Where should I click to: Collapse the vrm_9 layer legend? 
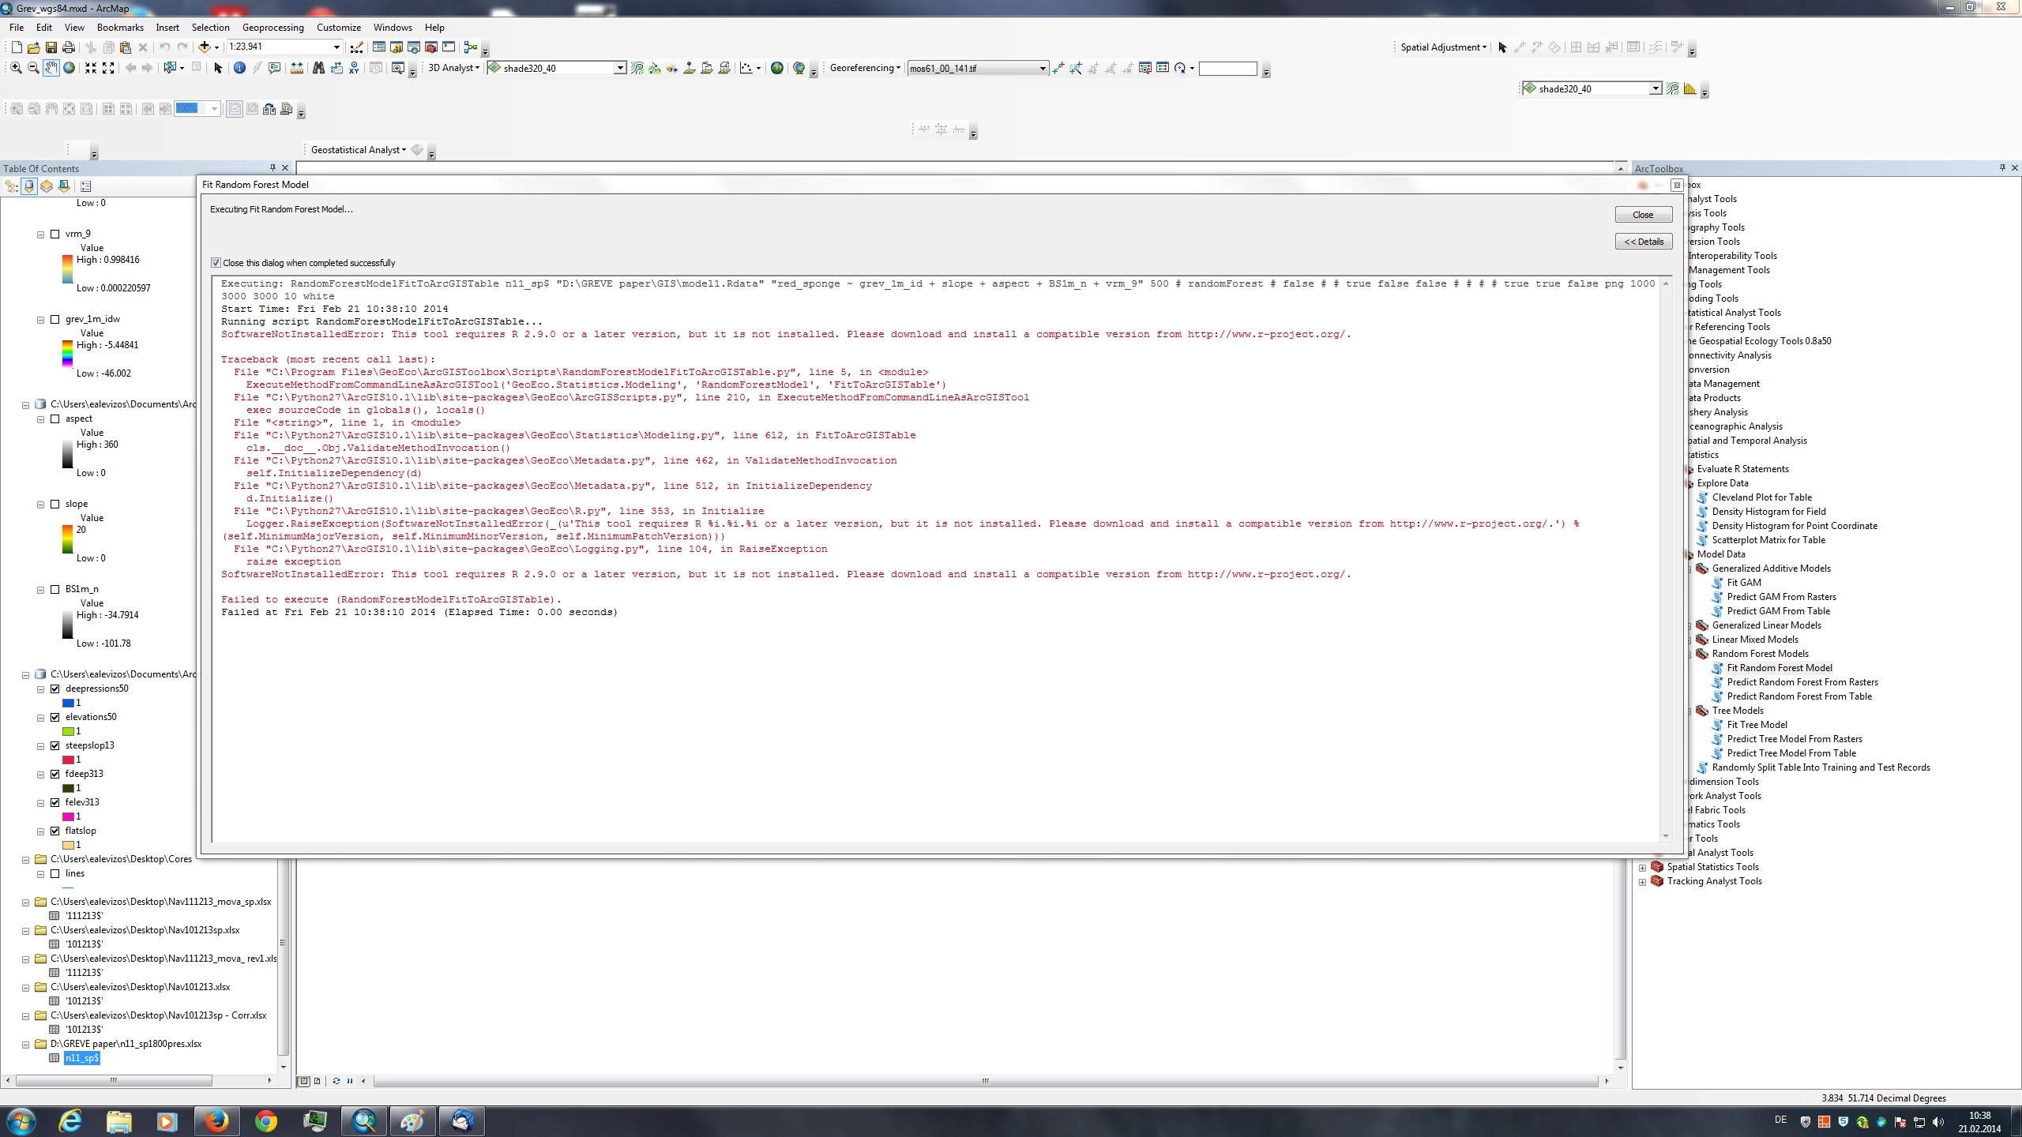[x=40, y=235]
